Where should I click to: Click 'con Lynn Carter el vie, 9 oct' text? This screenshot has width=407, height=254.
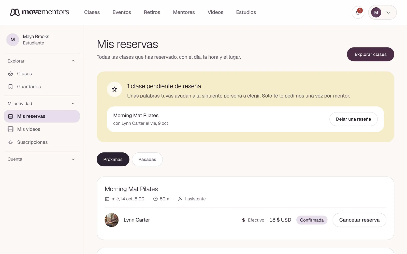point(140,123)
